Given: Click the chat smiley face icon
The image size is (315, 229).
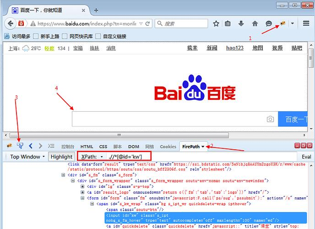Looking at the screenshot, I should [269, 23].
